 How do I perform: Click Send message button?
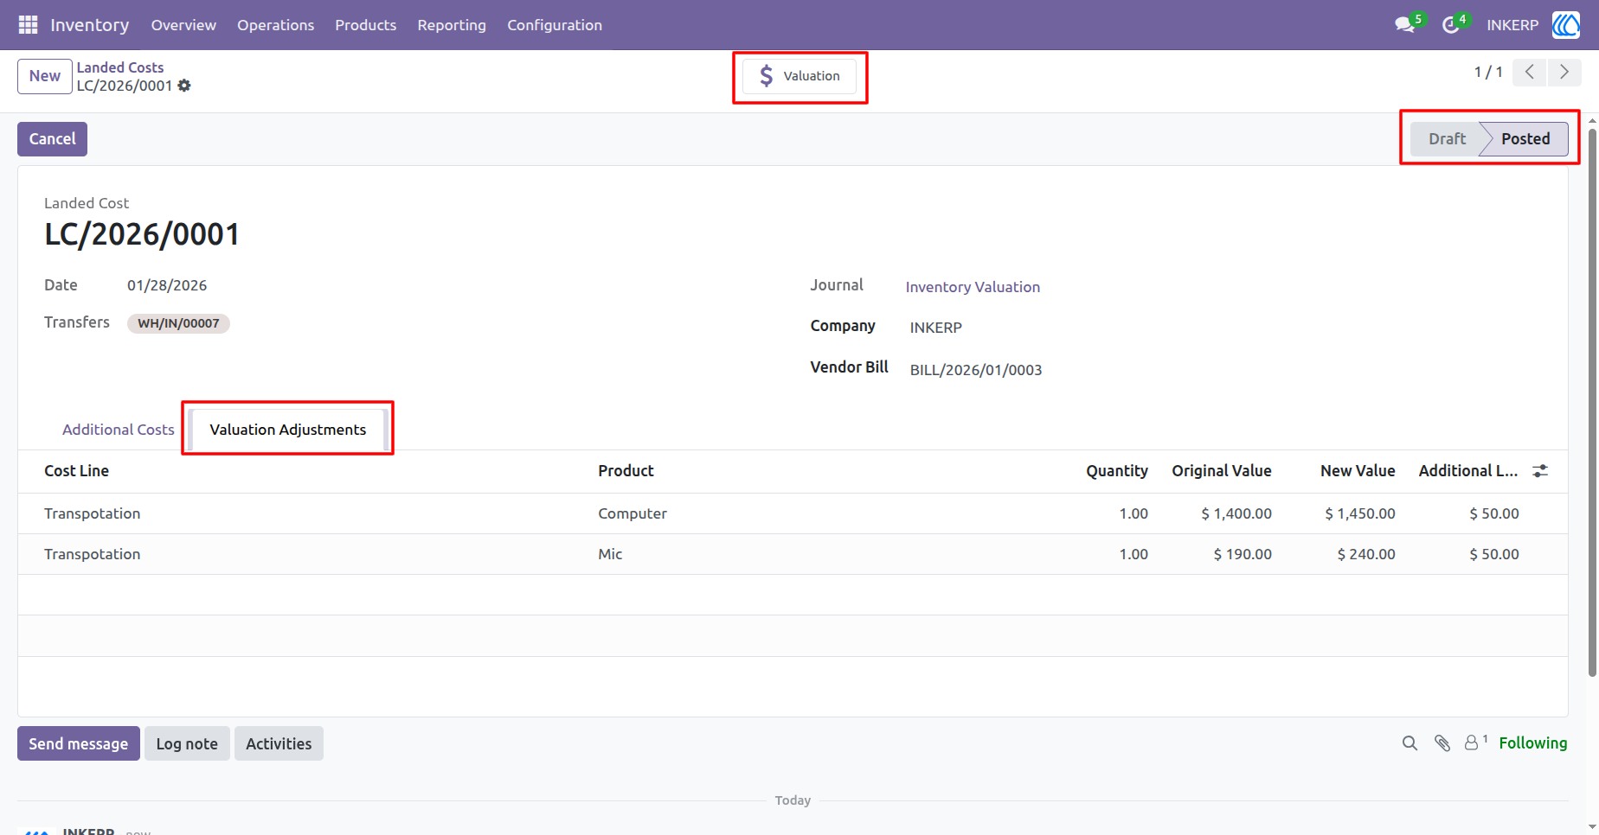(79, 743)
